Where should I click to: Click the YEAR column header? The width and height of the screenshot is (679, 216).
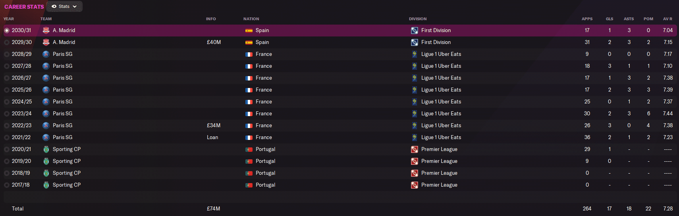[9, 19]
